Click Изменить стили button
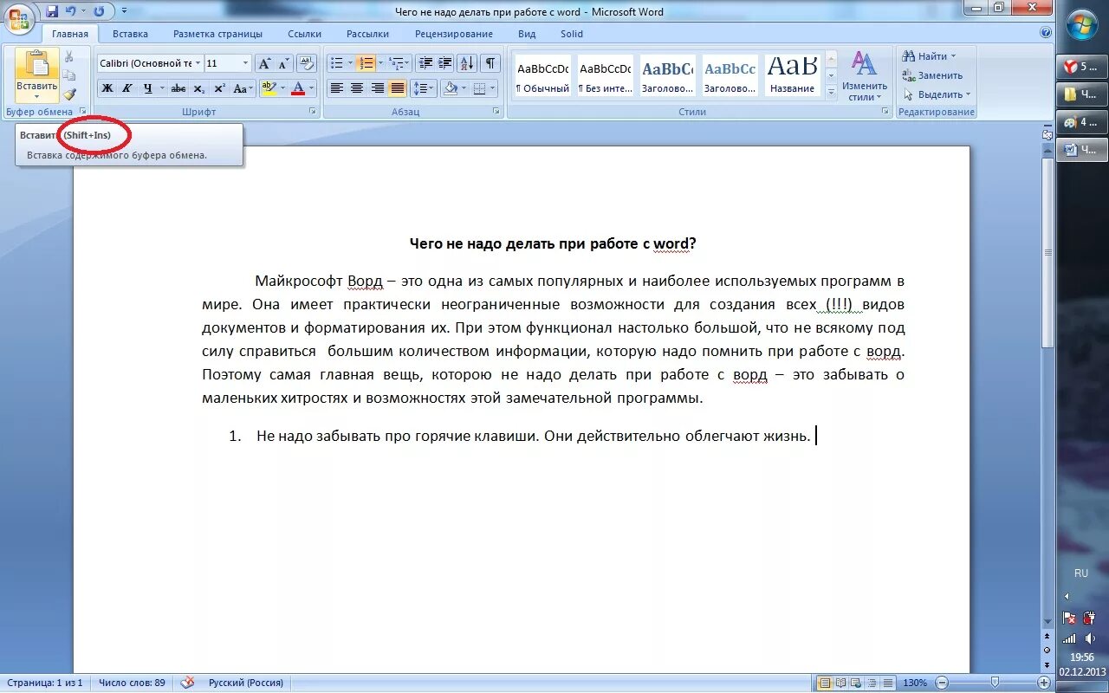The image size is (1109, 693). click(x=865, y=76)
